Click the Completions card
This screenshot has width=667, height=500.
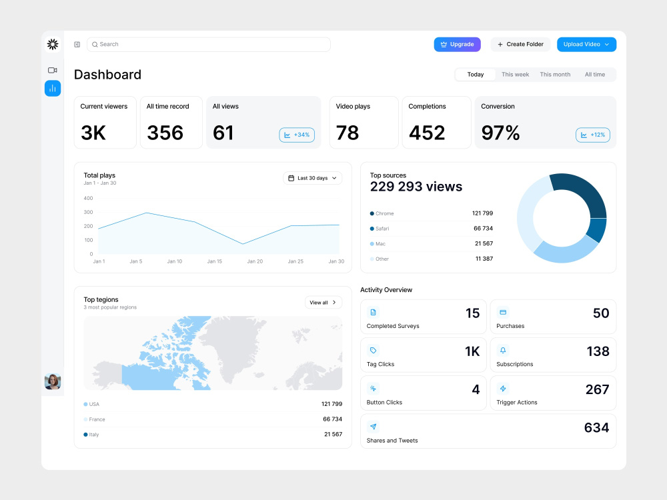(x=436, y=123)
